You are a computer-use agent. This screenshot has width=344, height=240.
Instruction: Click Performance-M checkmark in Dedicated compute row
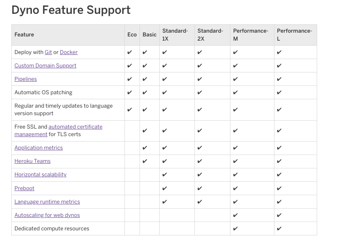pyautogui.click(x=235, y=228)
